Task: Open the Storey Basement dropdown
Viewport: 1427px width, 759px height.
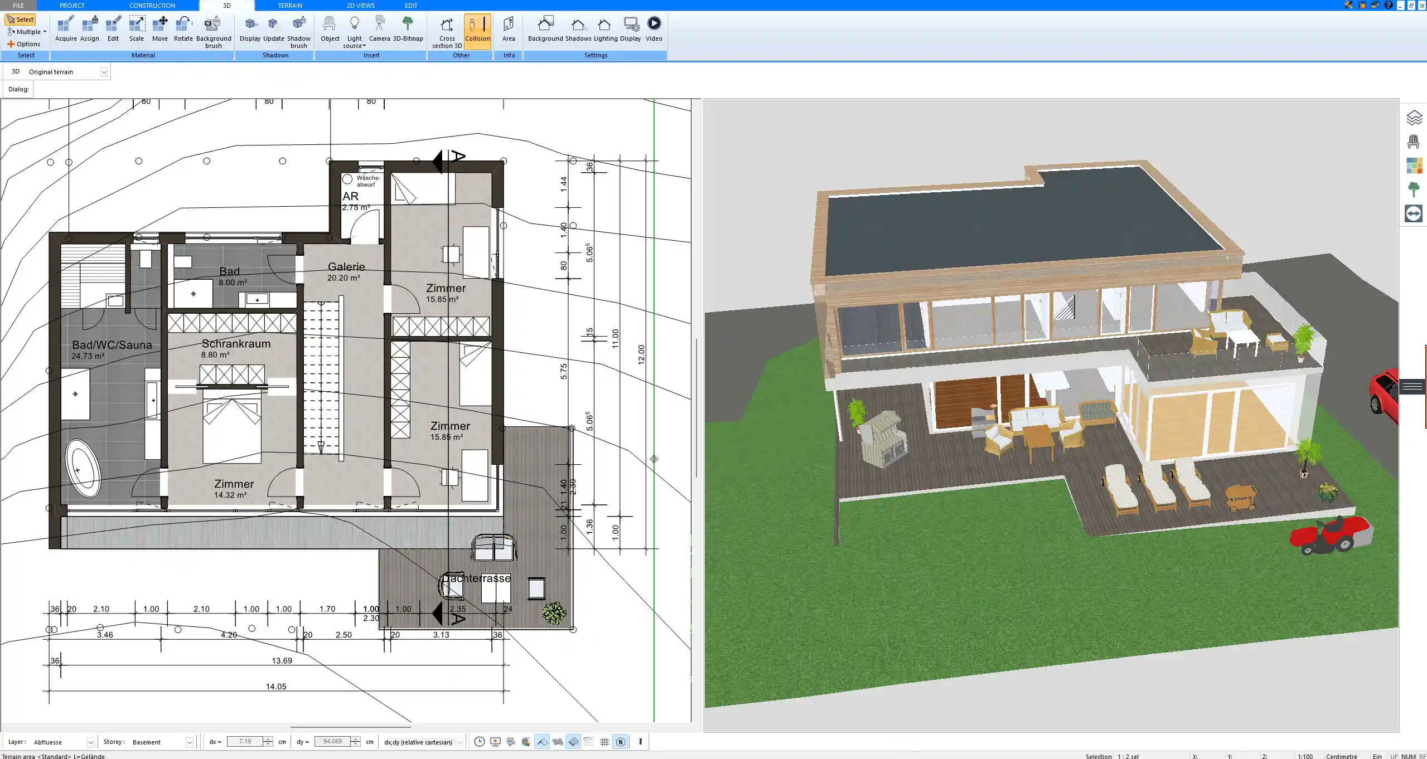Action: (189, 742)
